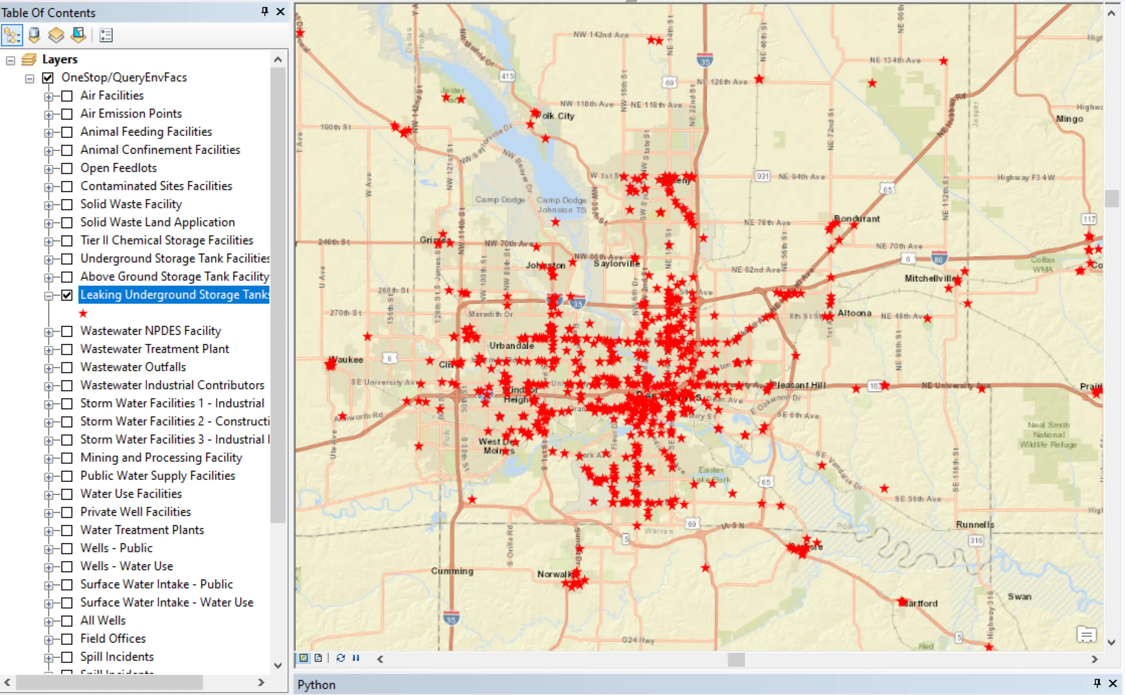The height and width of the screenshot is (695, 1125).
Task: Uncheck the OneStop/QueryEnvFacs layer group
Action: [x=47, y=77]
